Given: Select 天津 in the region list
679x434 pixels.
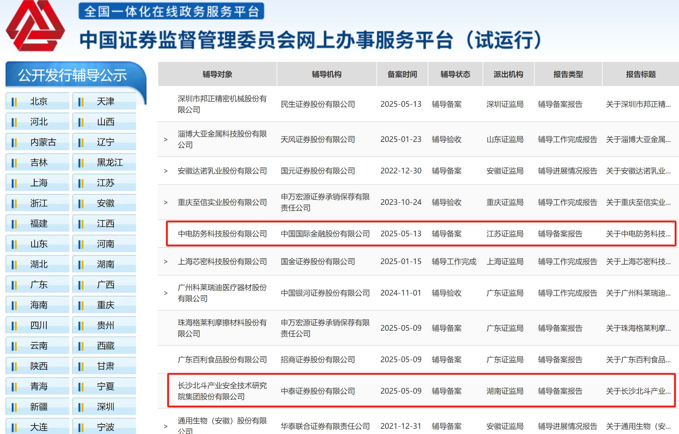Looking at the screenshot, I should [104, 101].
